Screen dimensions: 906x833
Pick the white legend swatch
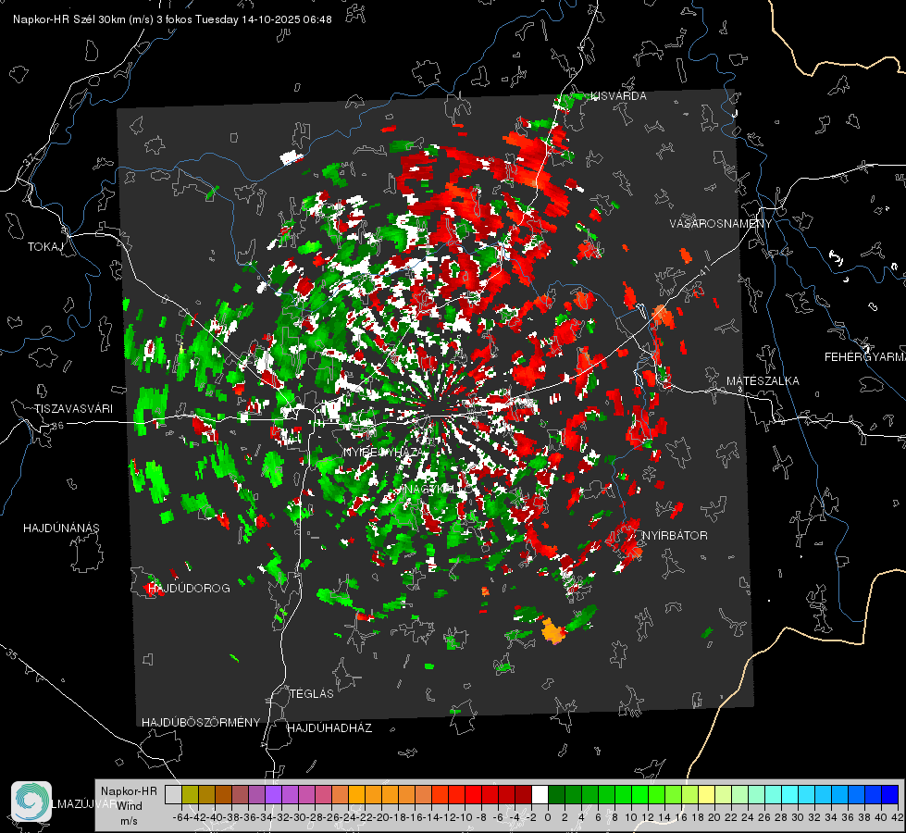coord(540,794)
